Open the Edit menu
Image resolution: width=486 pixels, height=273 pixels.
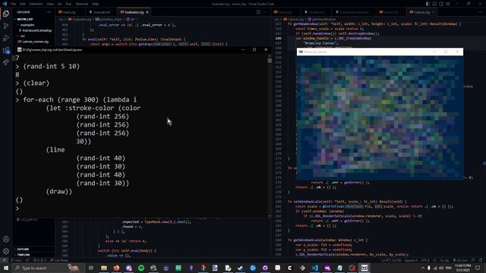23,4
